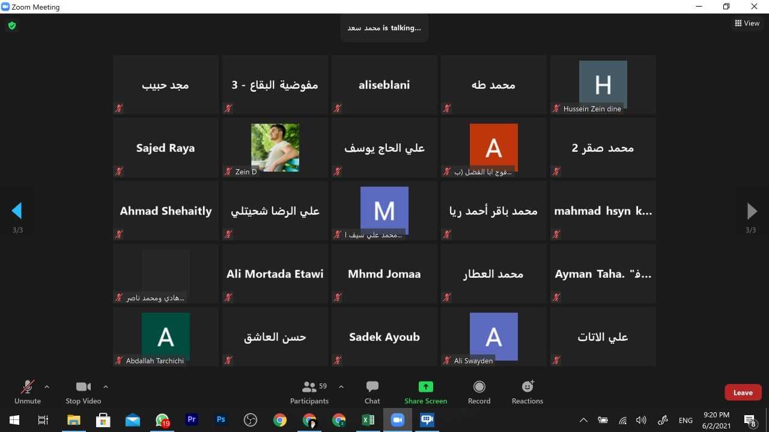Stop Video using the camera button
The height and width of the screenshot is (432, 769).
[x=83, y=392]
